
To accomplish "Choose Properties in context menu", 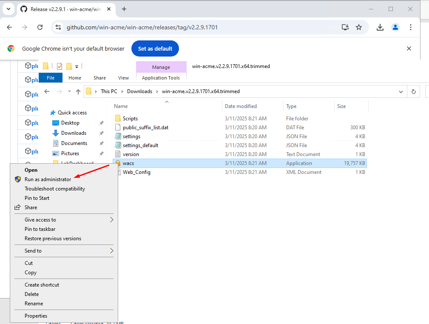I will 64,316.
